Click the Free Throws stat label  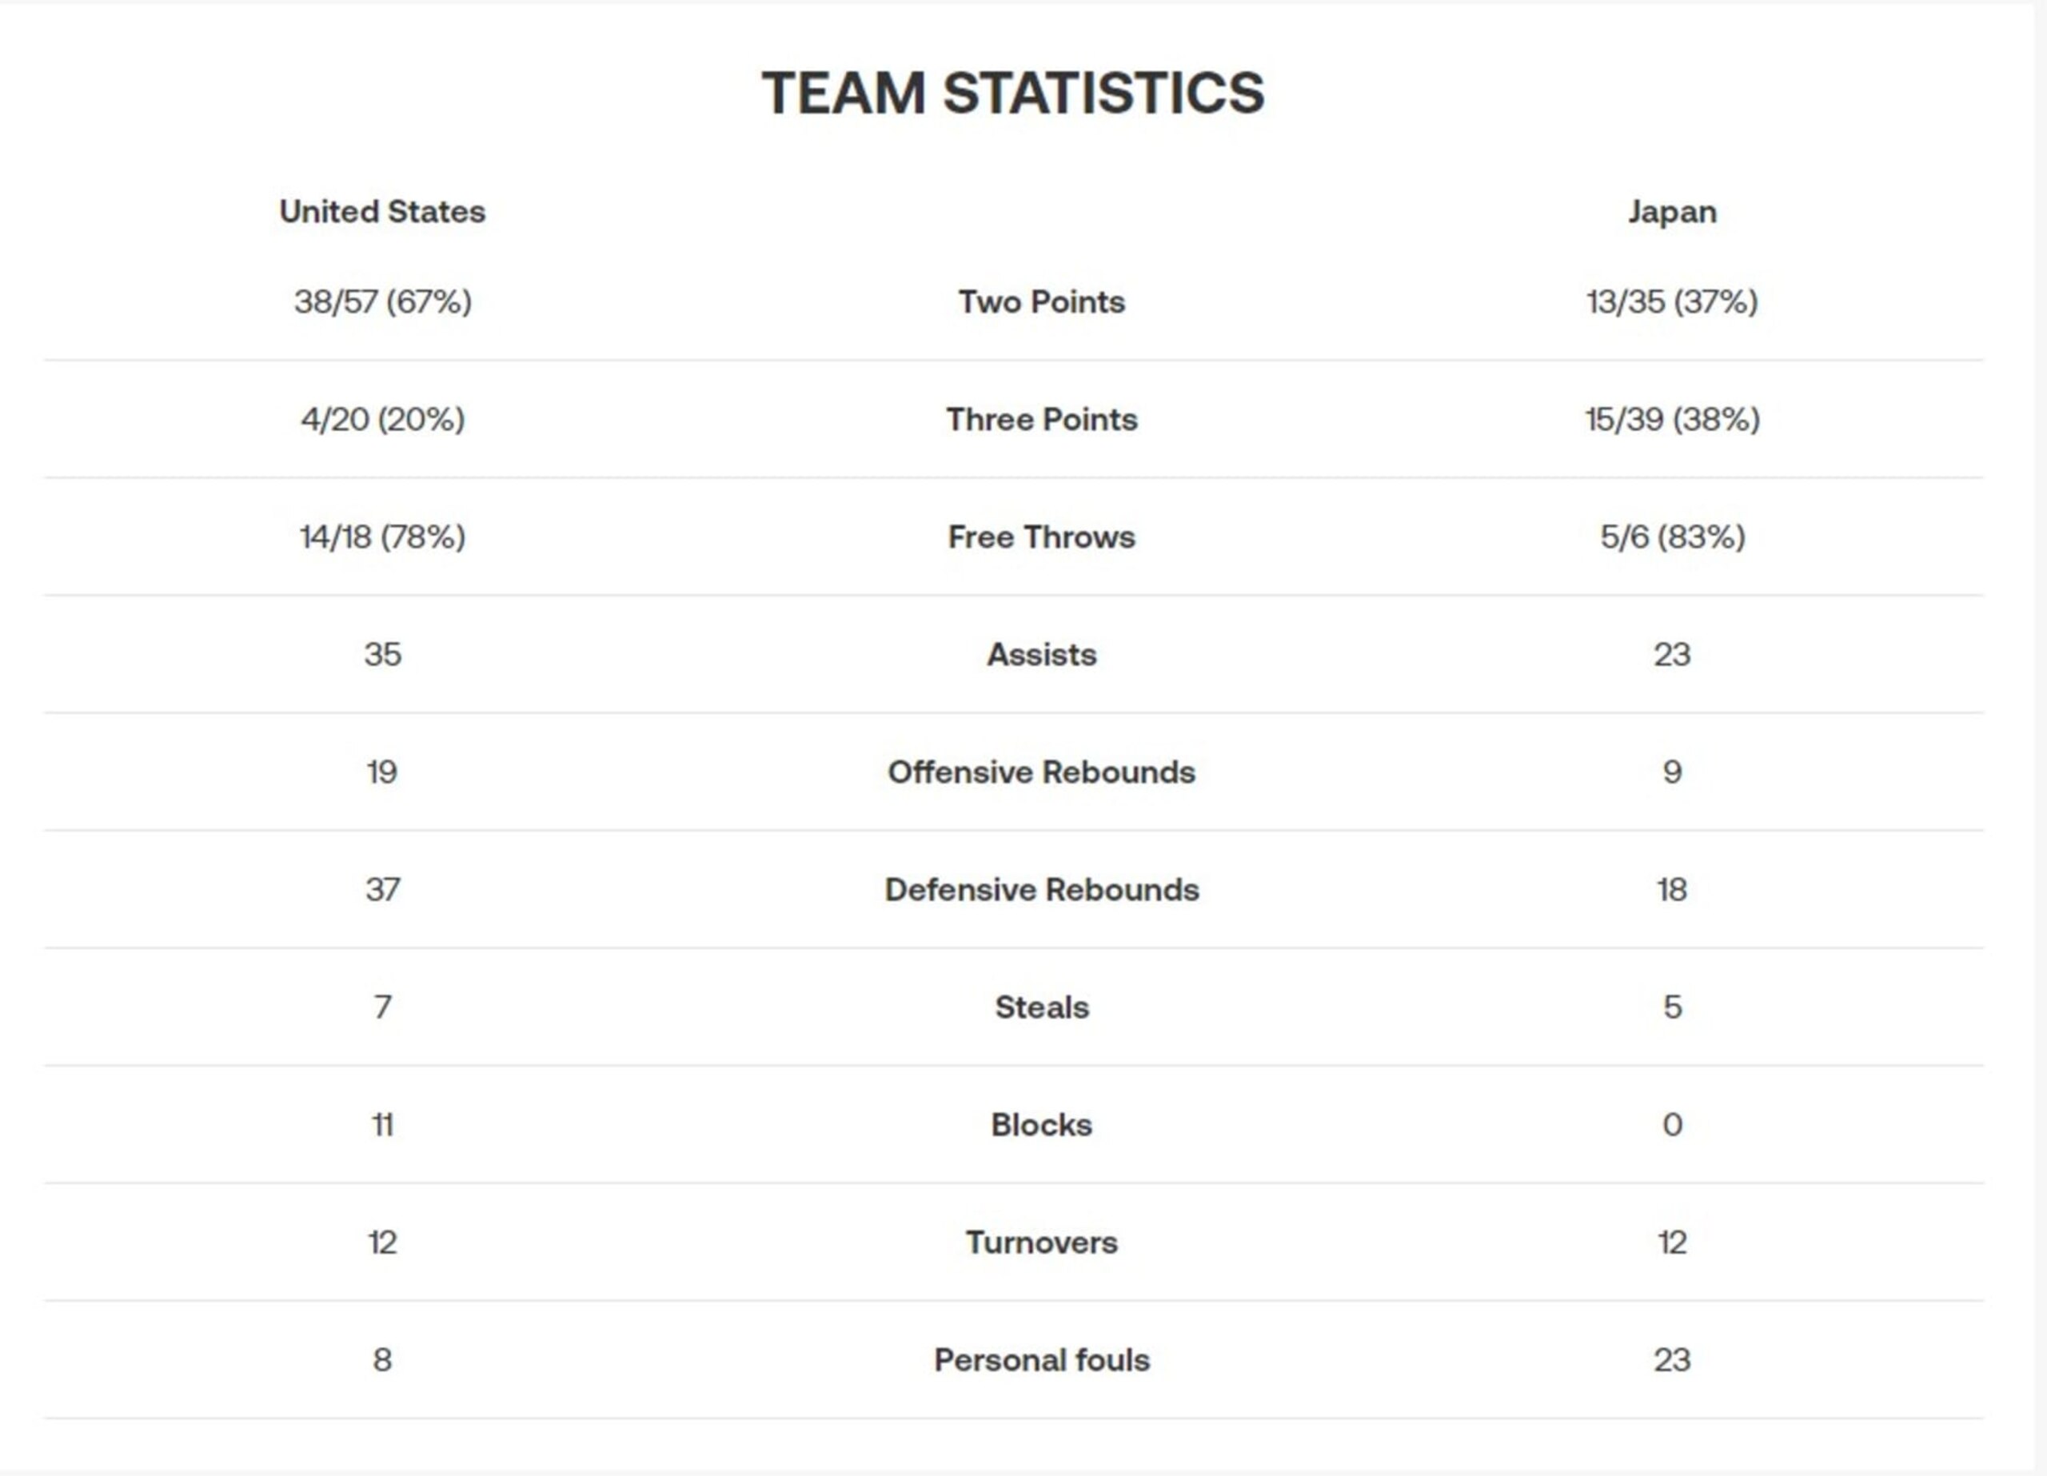[1042, 537]
